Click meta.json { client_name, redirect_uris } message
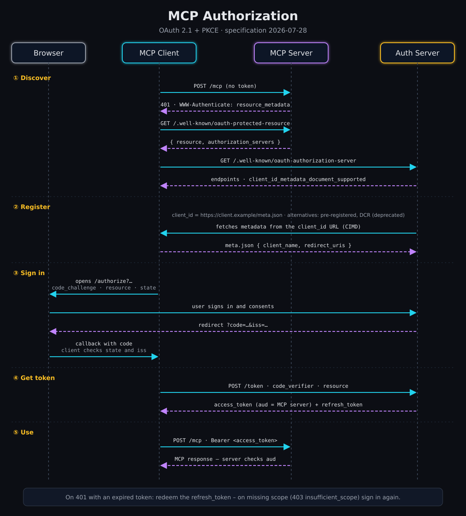 pos(288,245)
